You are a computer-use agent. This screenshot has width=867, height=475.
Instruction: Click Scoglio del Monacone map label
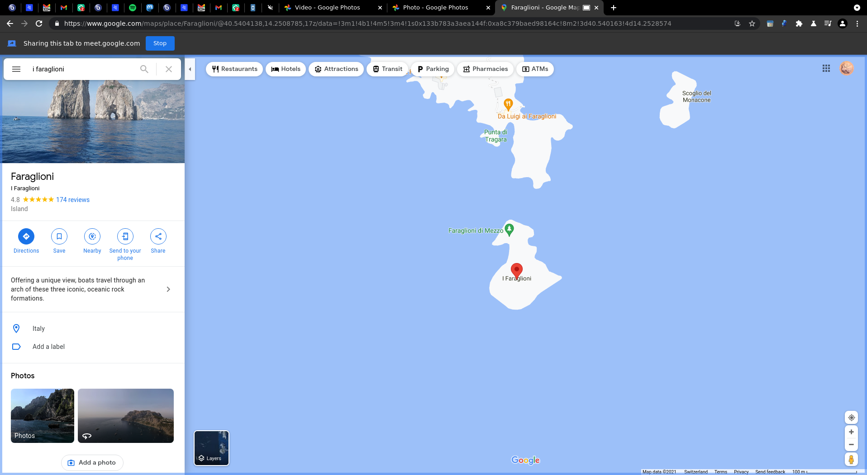697,97
